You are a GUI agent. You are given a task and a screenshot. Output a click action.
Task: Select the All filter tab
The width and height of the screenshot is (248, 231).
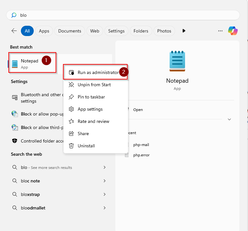pyautogui.click(x=27, y=31)
